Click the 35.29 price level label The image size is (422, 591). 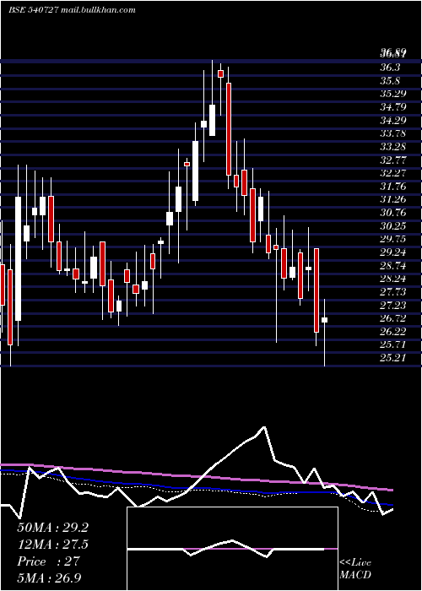393,94
